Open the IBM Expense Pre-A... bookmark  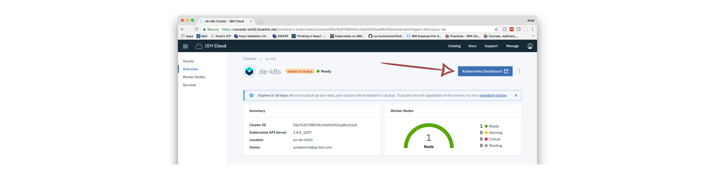pyautogui.click(x=424, y=36)
